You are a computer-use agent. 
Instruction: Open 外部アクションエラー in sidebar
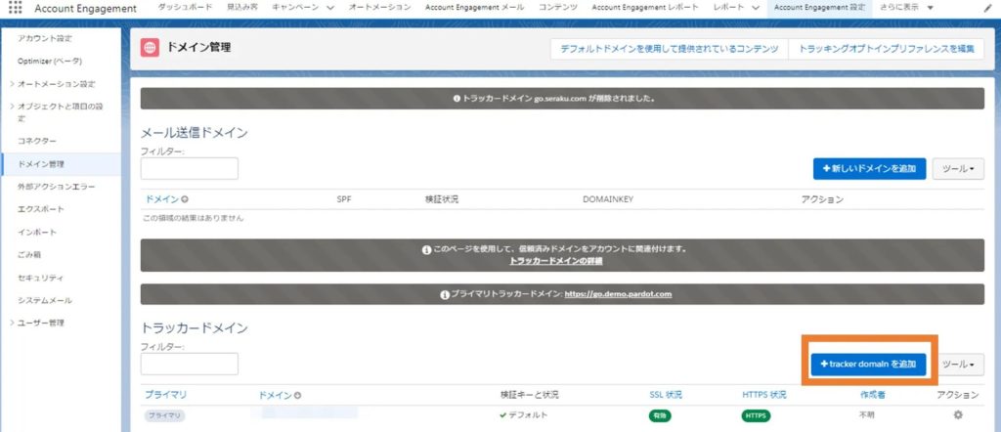click(x=56, y=187)
